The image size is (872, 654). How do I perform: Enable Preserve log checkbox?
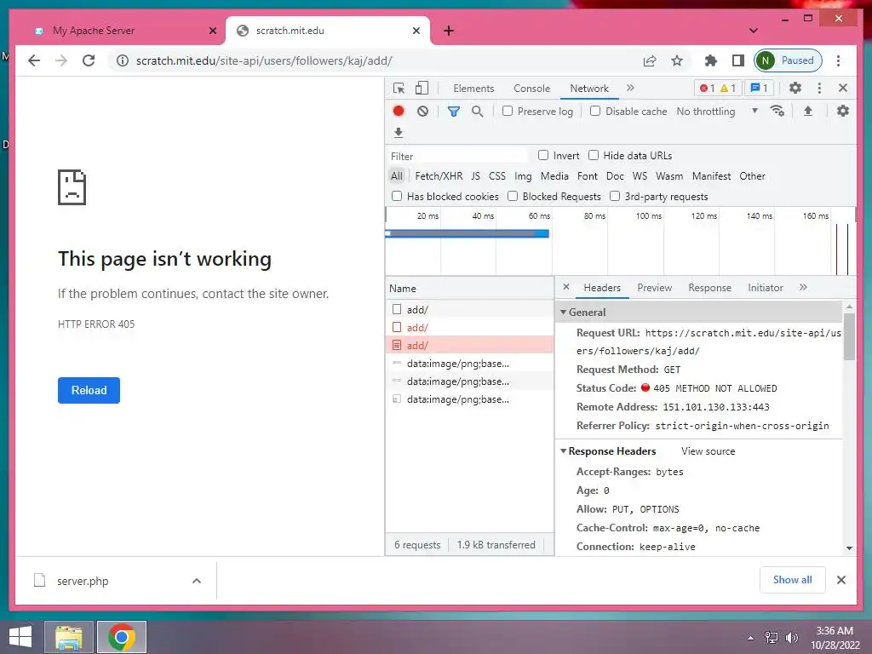508,111
